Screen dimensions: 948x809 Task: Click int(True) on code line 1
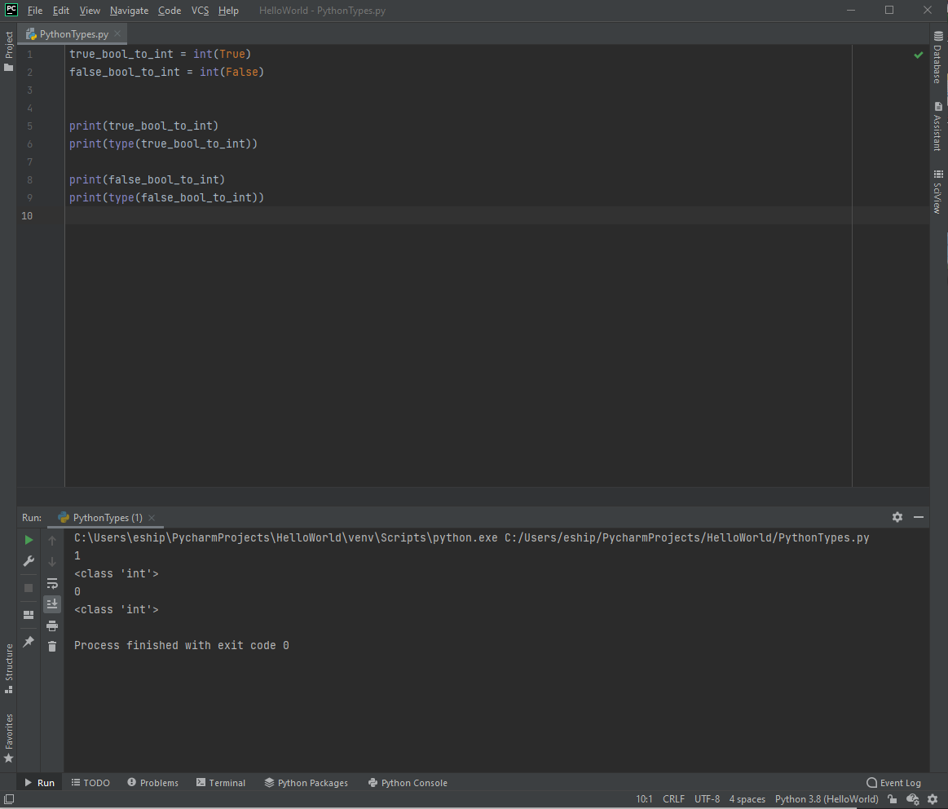coord(222,54)
